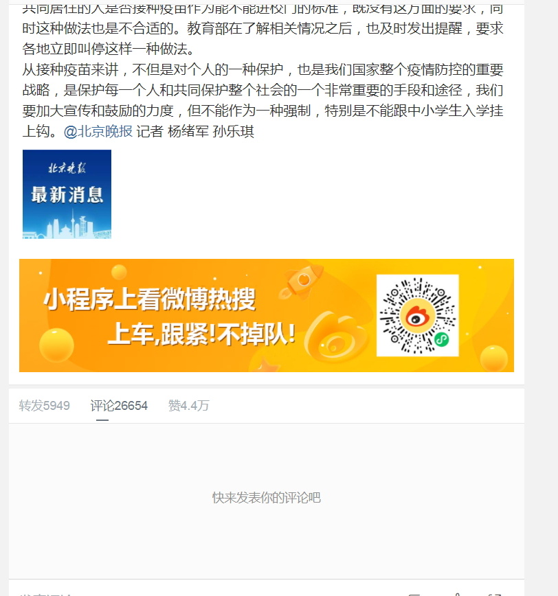The image size is (558, 596).
Task: Click the small yellow ball near banner top-left
Action: [x=119, y=272]
